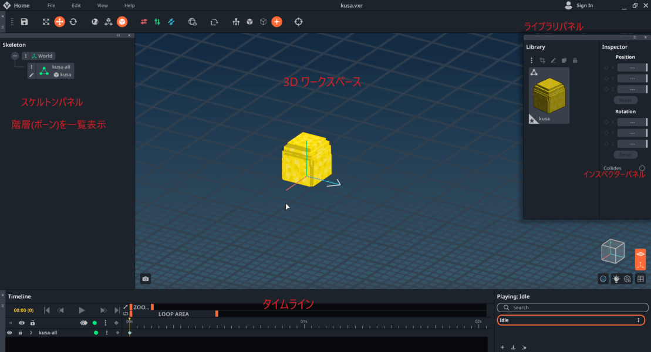Image resolution: width=651 pixels, height=352 pixels.
Task: Click the ZOO... zoom range bar
Action: point(141,307)
